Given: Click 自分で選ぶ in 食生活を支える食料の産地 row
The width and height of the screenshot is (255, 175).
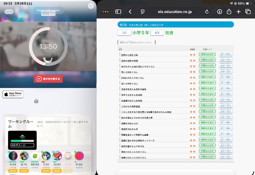Looking at the screenshot, I should click(226, 88).
